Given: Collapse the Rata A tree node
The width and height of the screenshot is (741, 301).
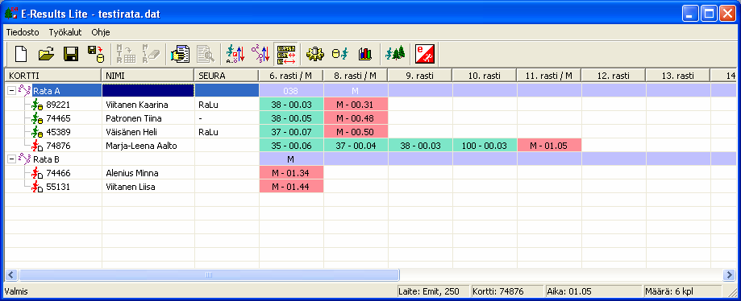Looking at the screenshot, I should [11, 91].
